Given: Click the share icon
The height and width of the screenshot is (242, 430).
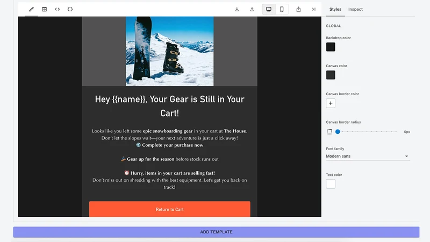Looking at the screenshot, I should 298,9.
